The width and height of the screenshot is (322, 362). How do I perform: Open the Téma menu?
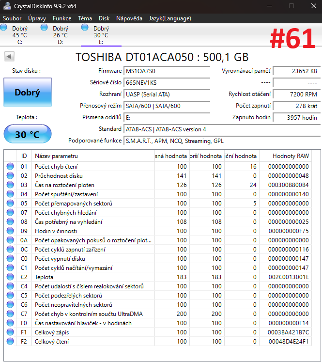click(x=85, y=18)
